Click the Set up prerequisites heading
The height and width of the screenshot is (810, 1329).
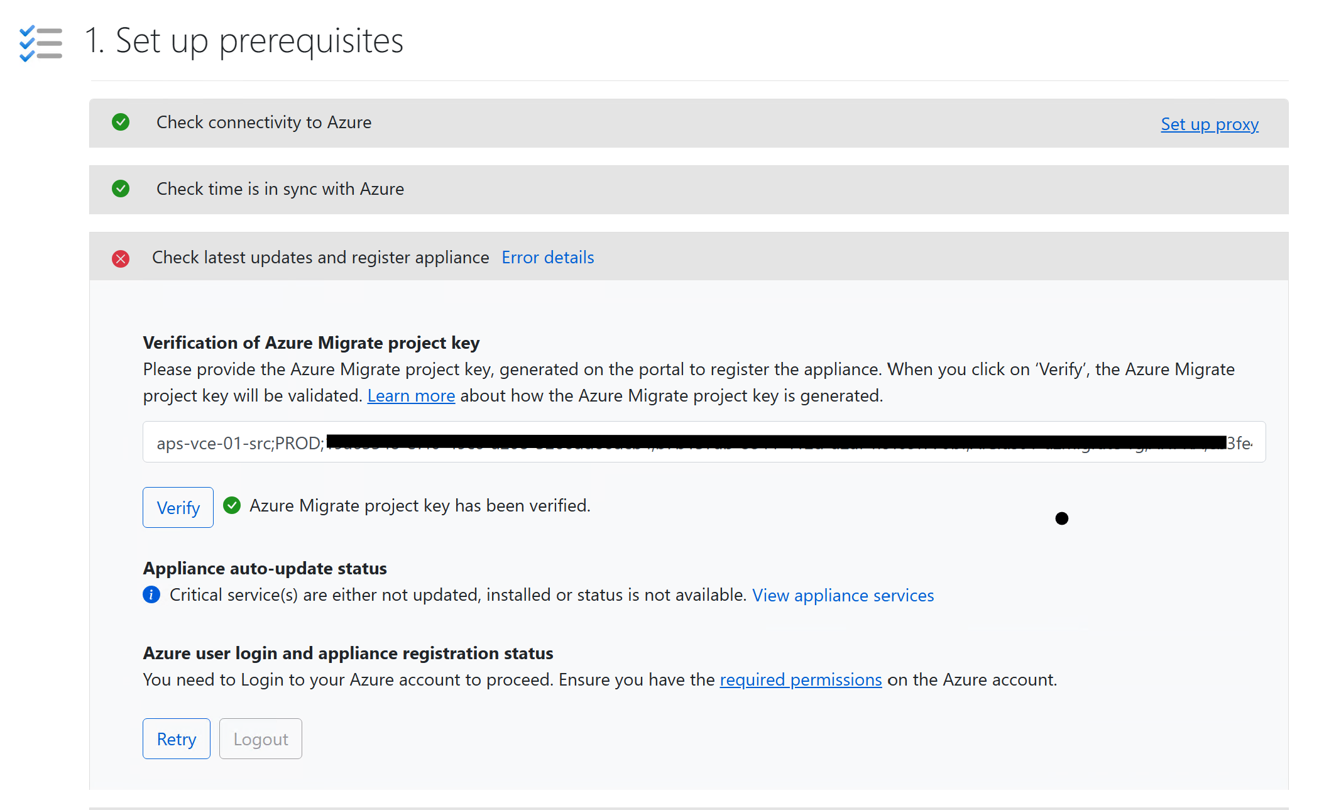[x=244, y=41]
